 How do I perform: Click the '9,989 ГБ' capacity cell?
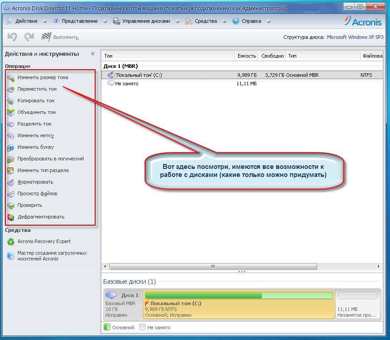247,75
